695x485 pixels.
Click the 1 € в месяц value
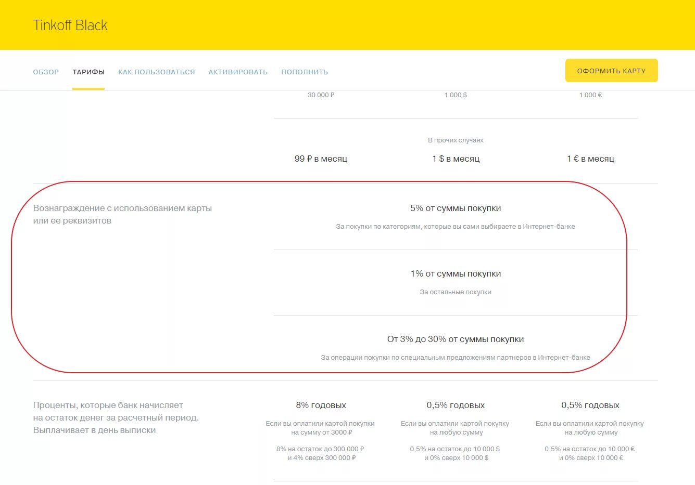point(590,159)
